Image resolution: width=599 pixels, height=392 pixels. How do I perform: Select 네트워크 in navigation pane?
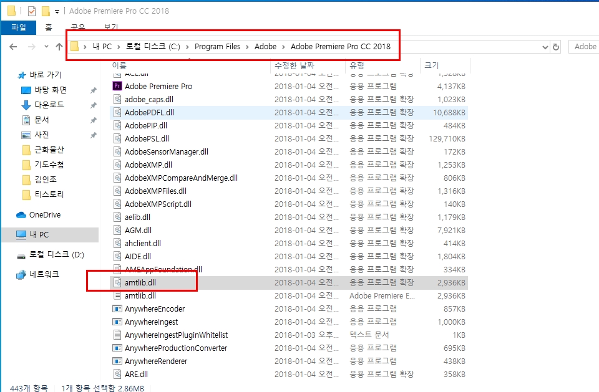point(44,274)
